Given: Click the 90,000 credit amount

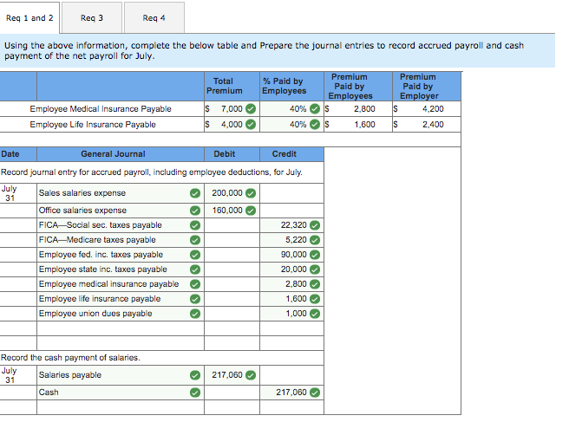Looking at the screenshot, I should [291, 255].
